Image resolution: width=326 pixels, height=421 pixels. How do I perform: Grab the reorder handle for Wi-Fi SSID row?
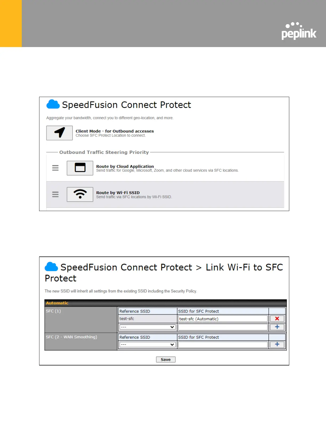click(55, 194)
